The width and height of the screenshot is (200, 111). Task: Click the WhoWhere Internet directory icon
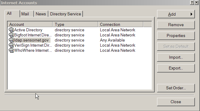(11, 50)
